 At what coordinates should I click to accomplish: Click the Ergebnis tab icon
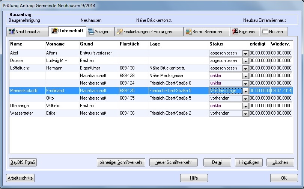click(x=235, y=32)
